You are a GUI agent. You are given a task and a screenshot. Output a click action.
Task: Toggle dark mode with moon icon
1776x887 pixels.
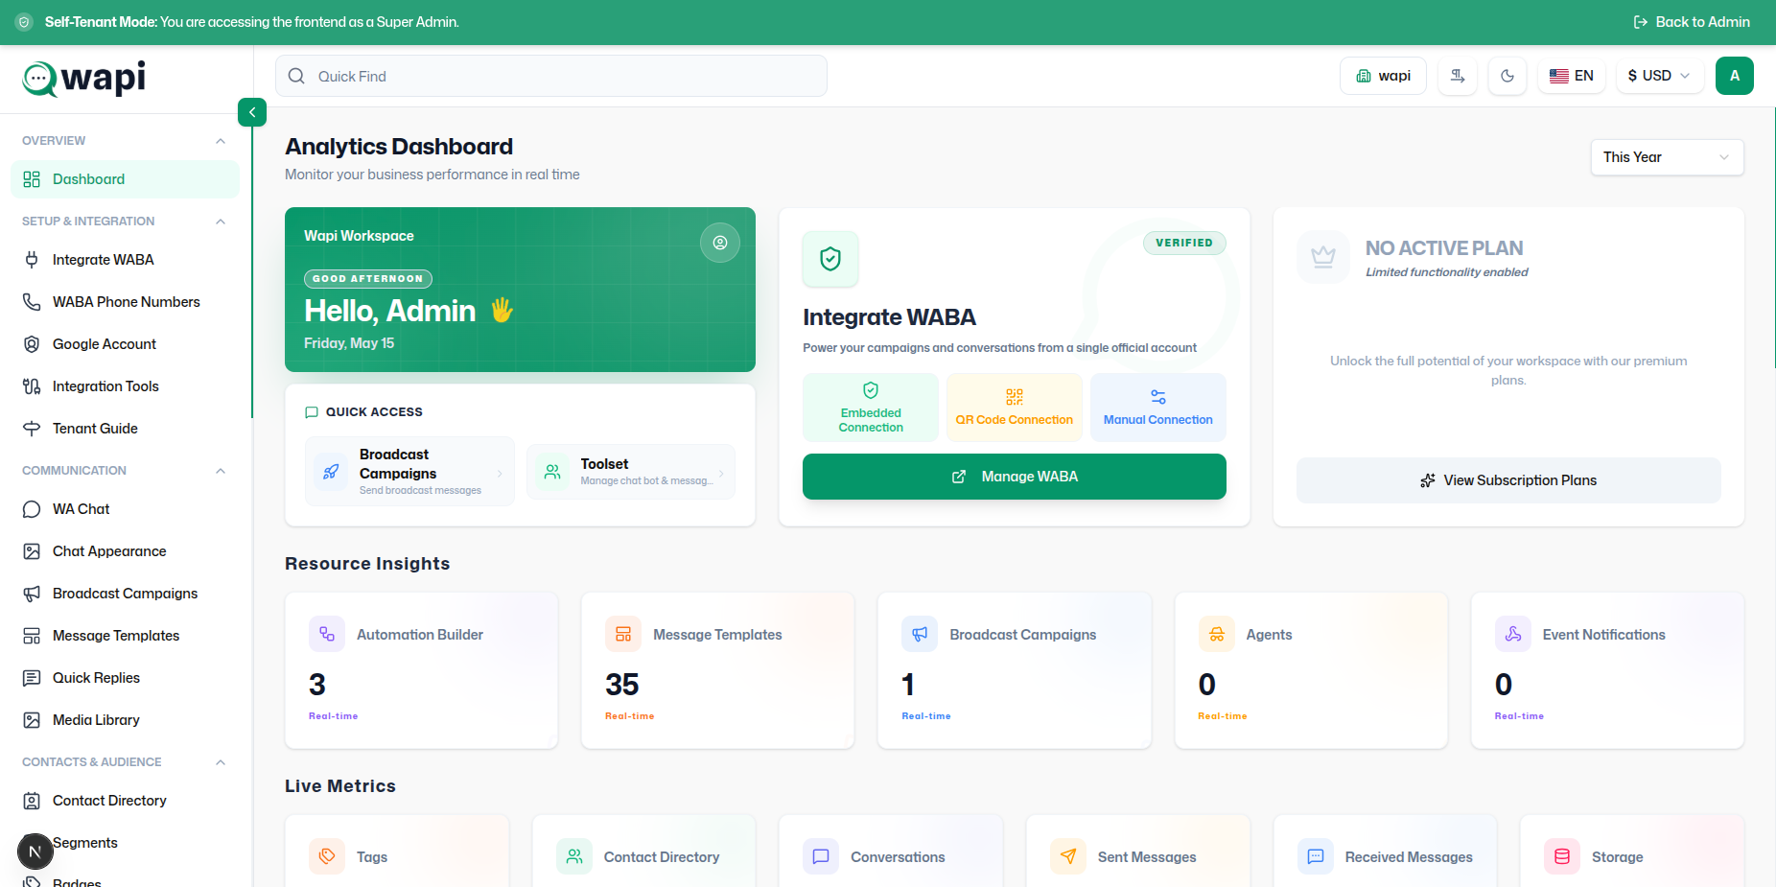[1507, 76]
